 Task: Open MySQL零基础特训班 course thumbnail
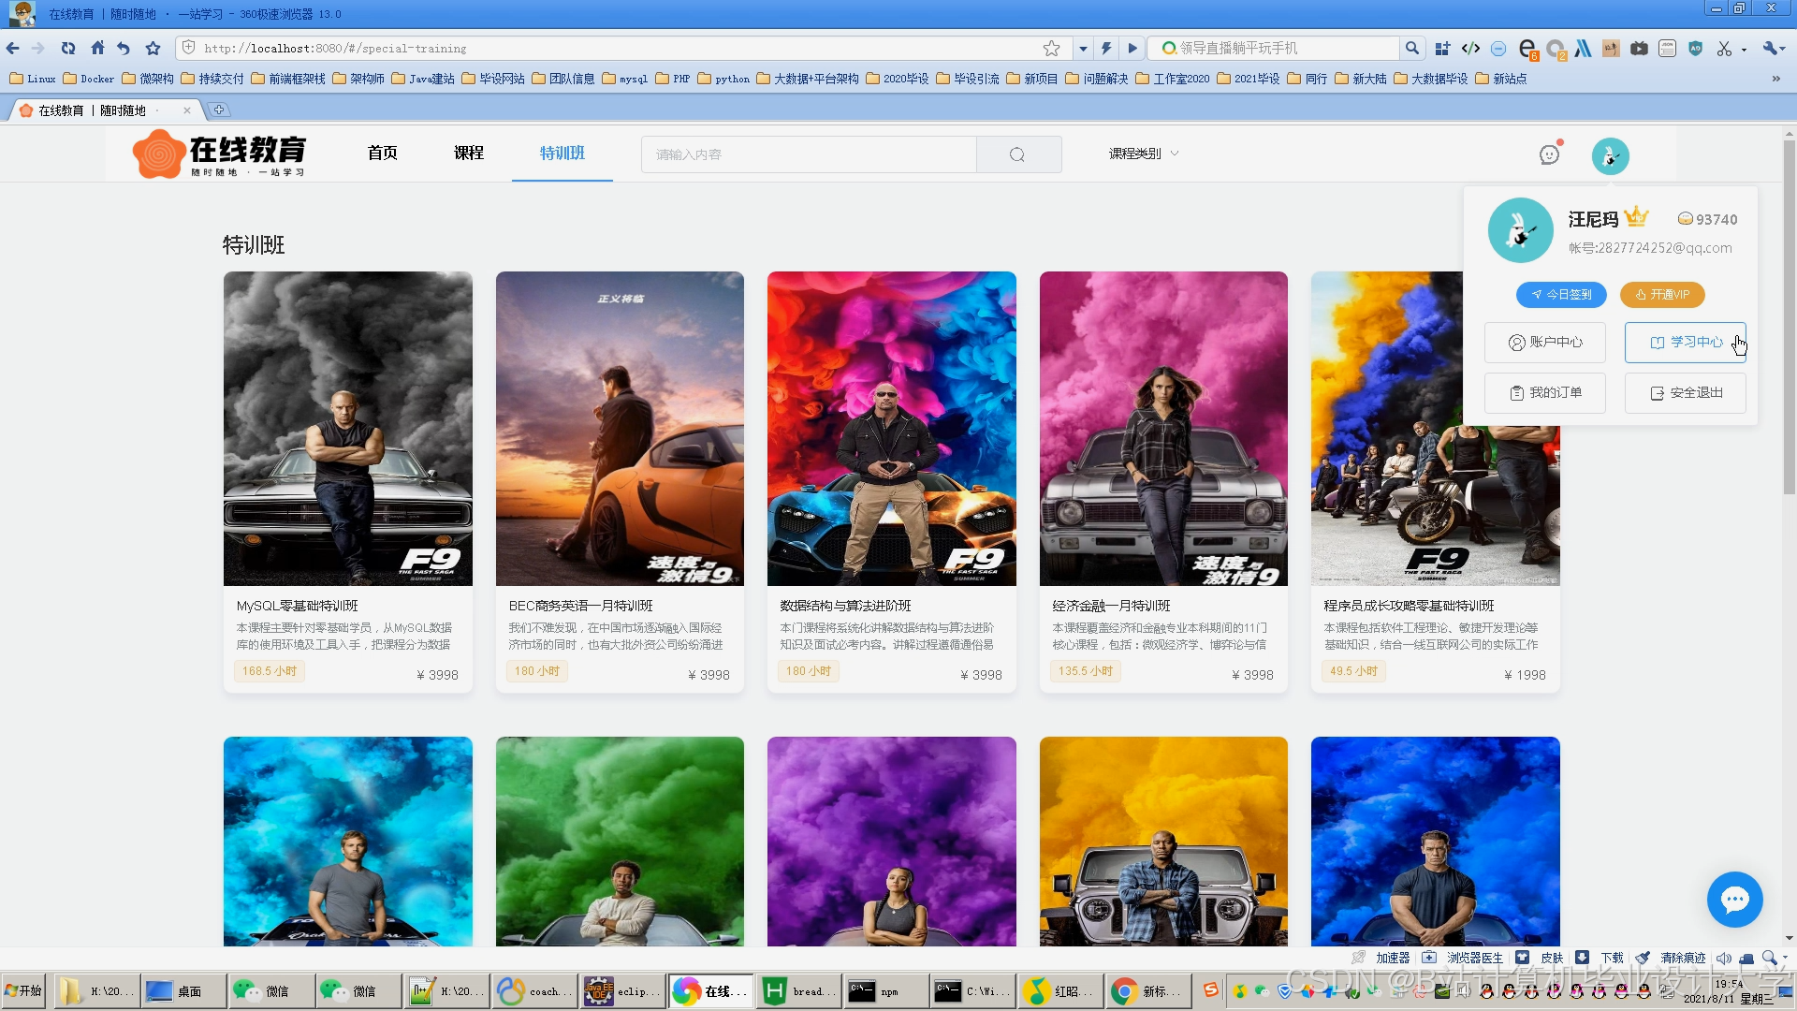(348, 429)
